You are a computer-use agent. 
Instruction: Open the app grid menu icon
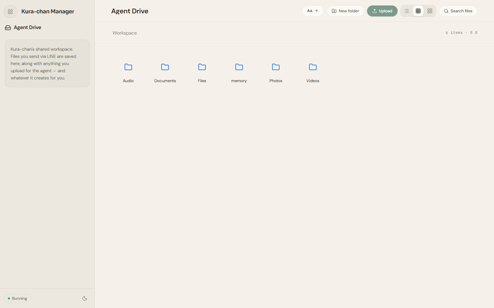click(x=10, y=12)
